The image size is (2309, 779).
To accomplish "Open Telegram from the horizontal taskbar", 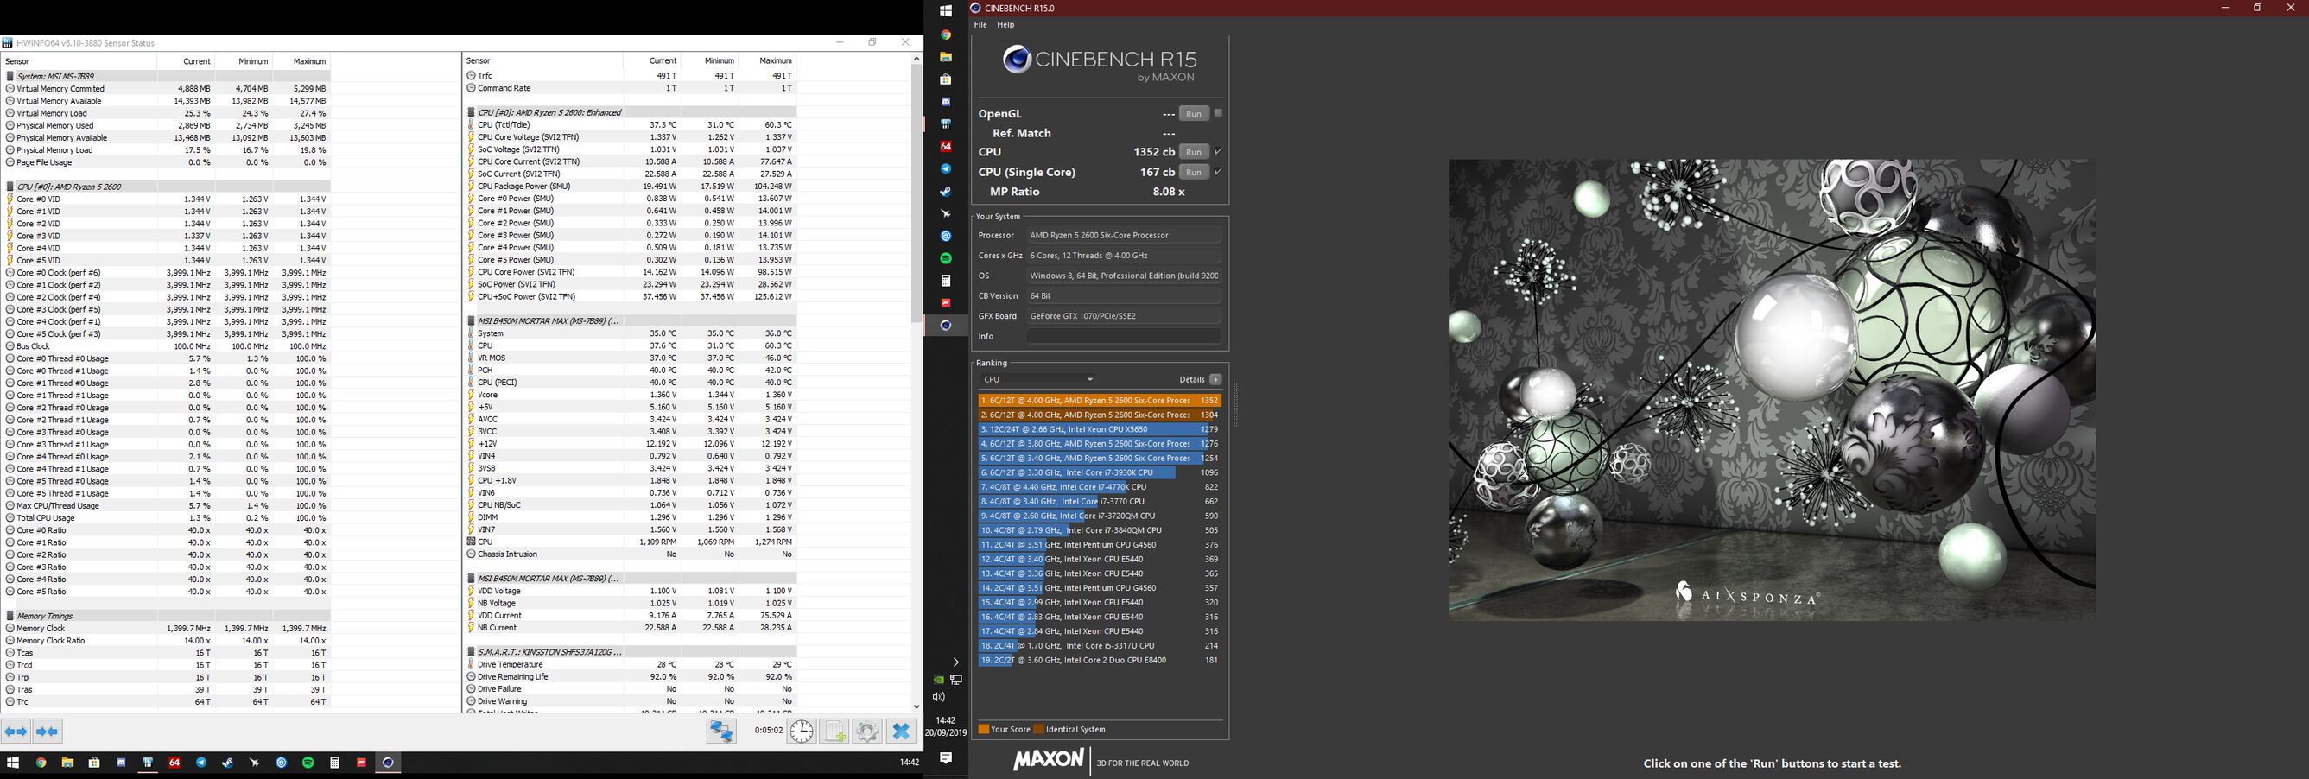I will point(200,763).
